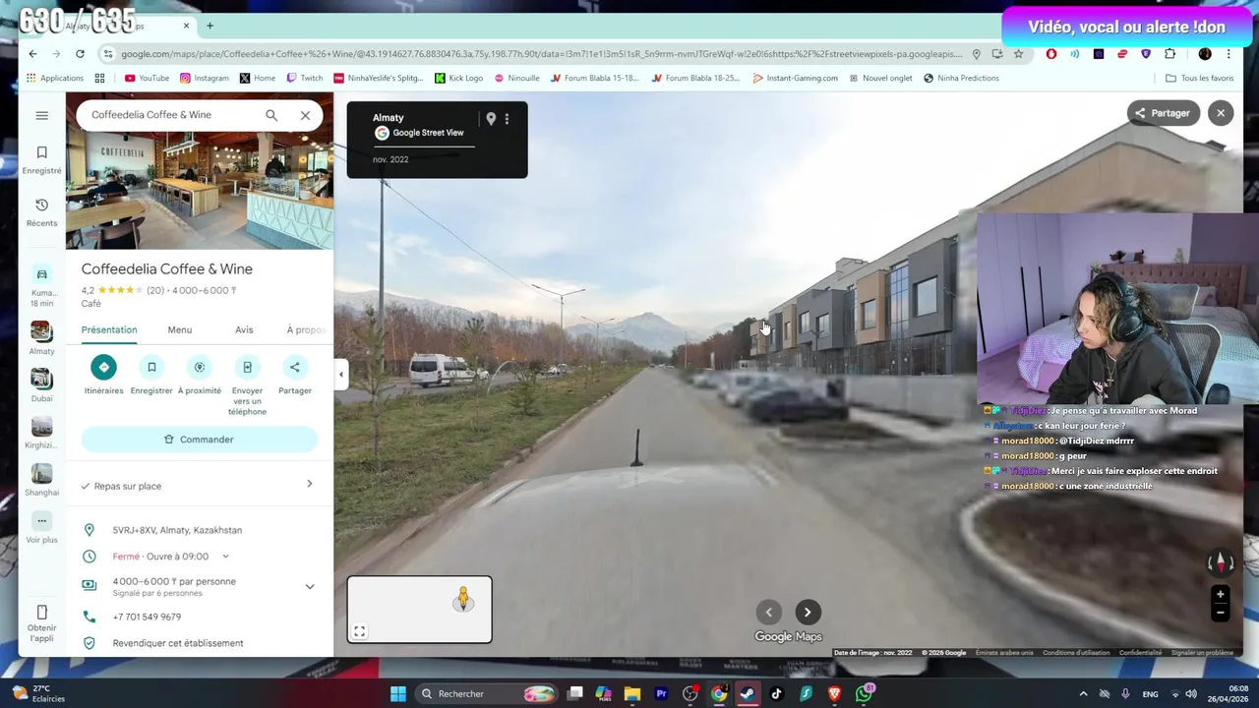Viewport: 1259px width, 708px height.
Task: Click the Rechercher taskbar search box
Action: (x=486, y=694)
